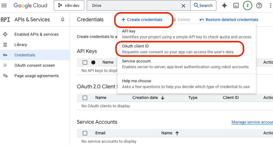View notifications badge showing 2
The width and height of the screenshot is (273, 145).
(x=247, y=5)
